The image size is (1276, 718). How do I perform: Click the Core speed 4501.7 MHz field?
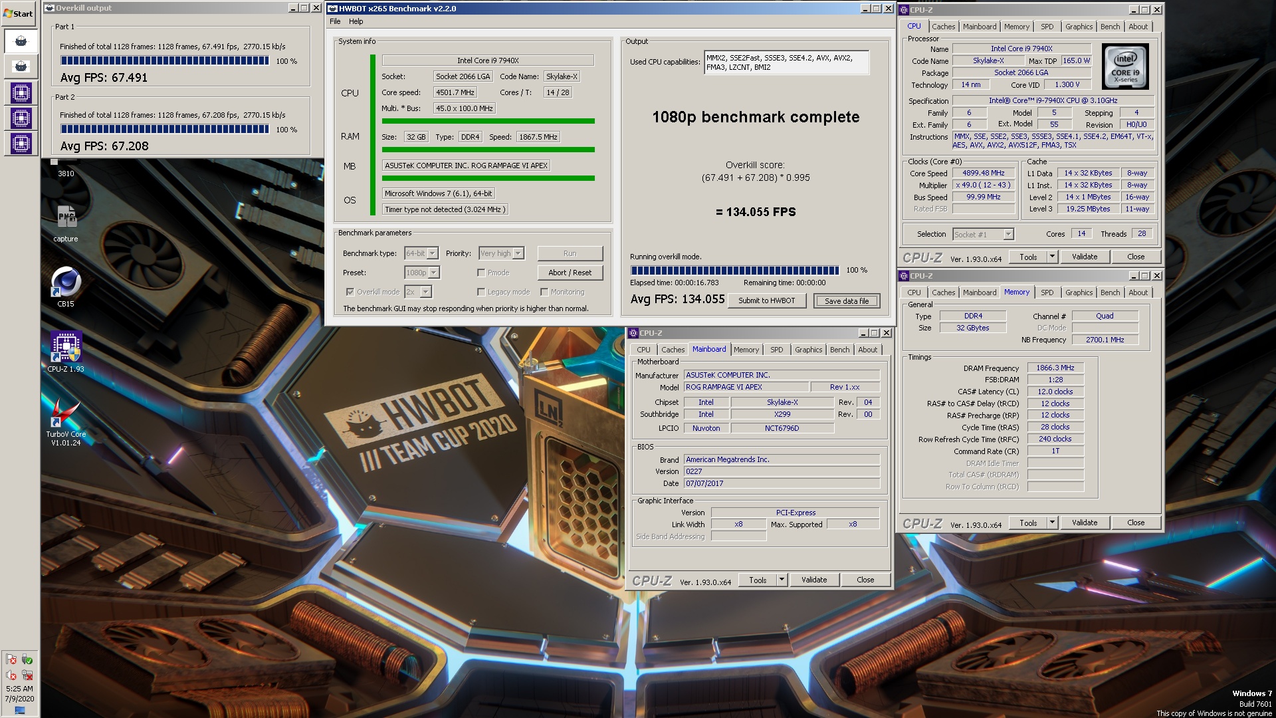tap(455, 92)
